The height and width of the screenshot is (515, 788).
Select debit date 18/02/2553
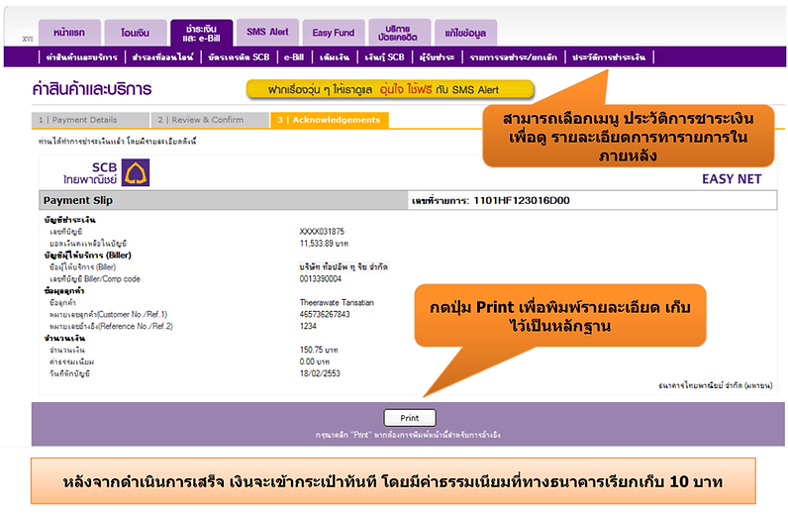320,373
